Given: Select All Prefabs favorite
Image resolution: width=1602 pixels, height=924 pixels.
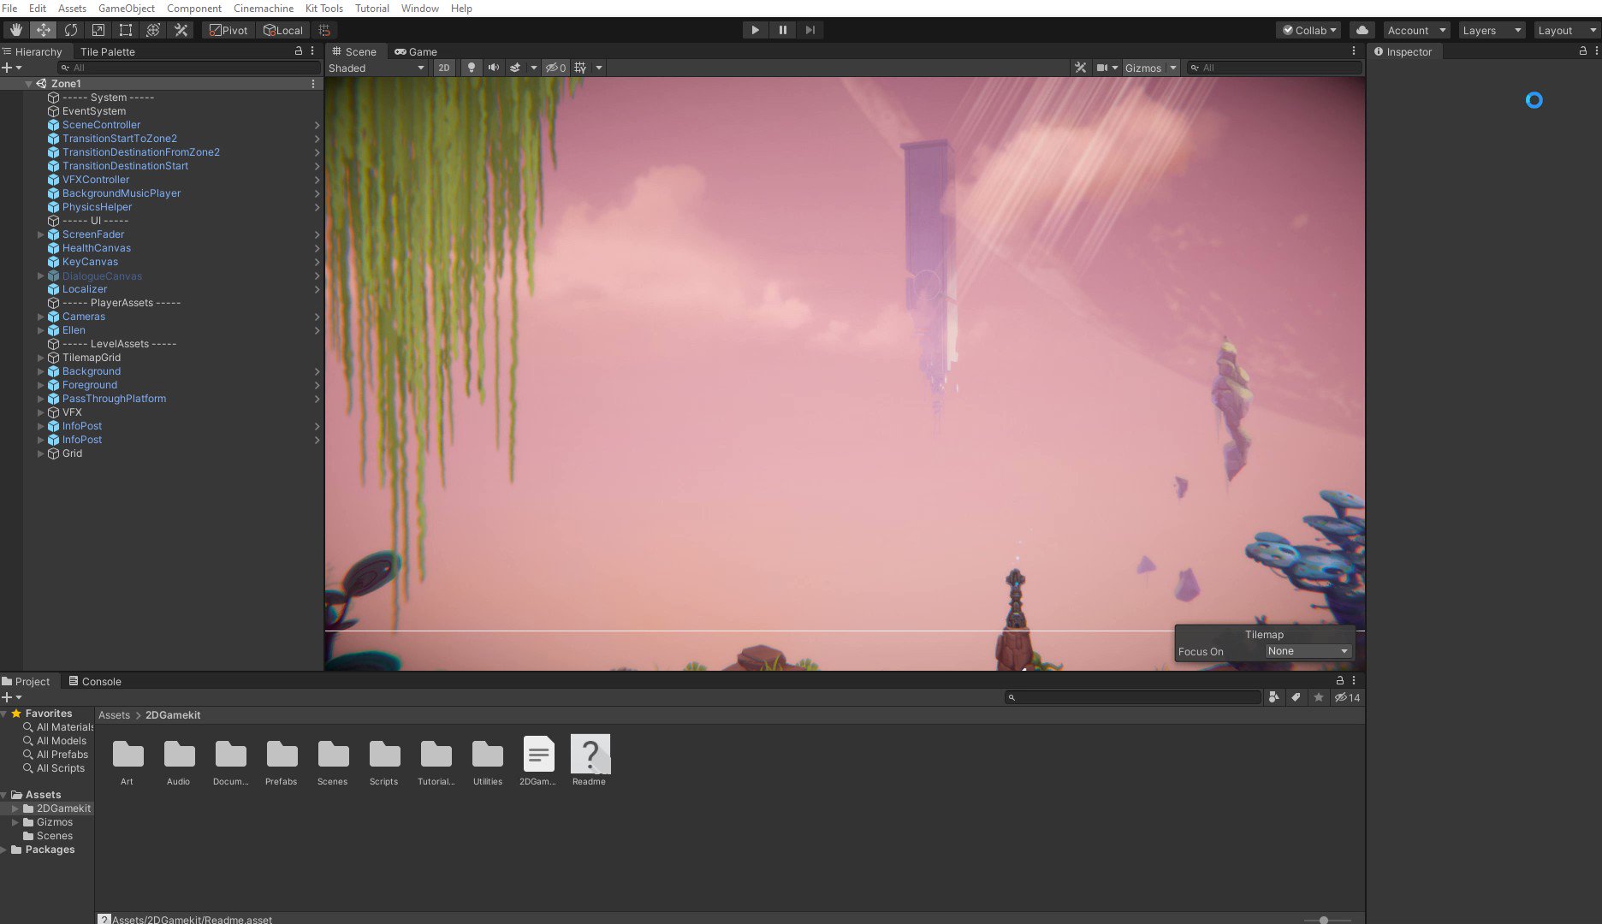Looking at the screenshot, I should [62, 755].
